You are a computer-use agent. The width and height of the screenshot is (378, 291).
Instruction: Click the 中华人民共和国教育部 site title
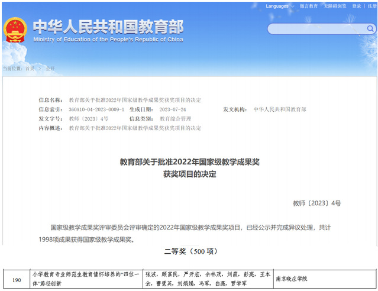coord(108,27)
